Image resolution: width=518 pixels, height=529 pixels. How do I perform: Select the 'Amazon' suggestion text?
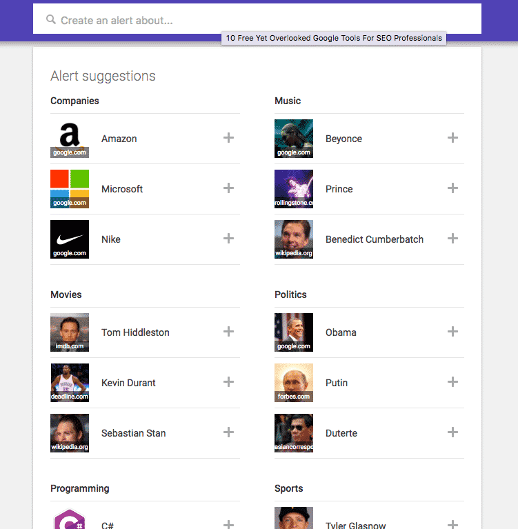[119, 139]
